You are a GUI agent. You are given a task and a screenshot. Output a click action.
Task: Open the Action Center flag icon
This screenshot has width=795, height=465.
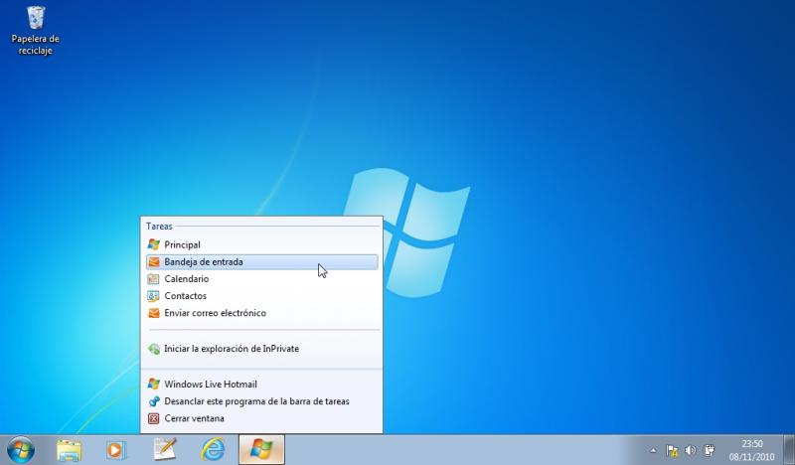click(x=672, y=450)
